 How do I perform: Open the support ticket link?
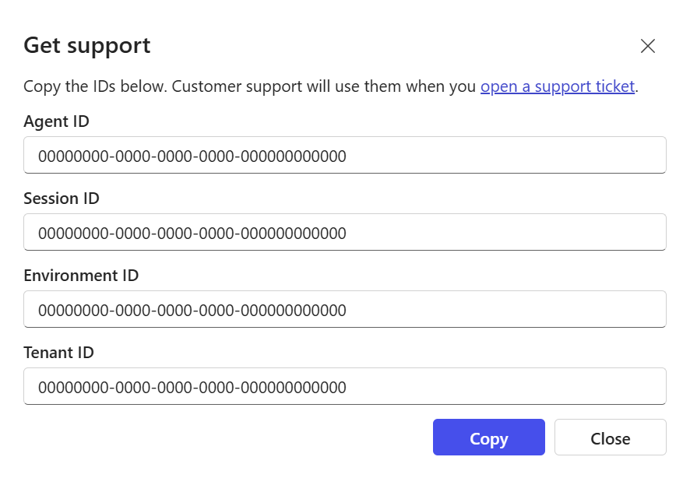[558, 86]
